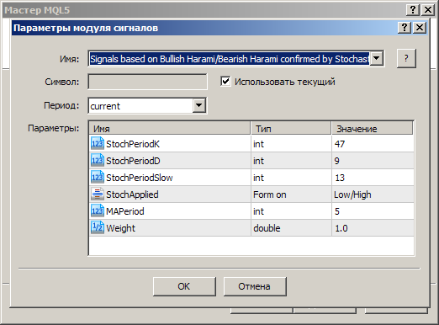Select the StochPeriodSlow parameter name
This screenshot has height=325, width=439.
[140, 178]
